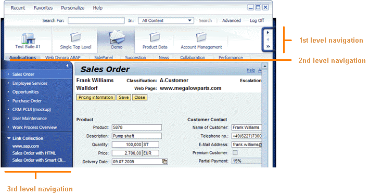Screen dimensions: 369x196
Task: Click the Pricing information button
Action: 96,97
